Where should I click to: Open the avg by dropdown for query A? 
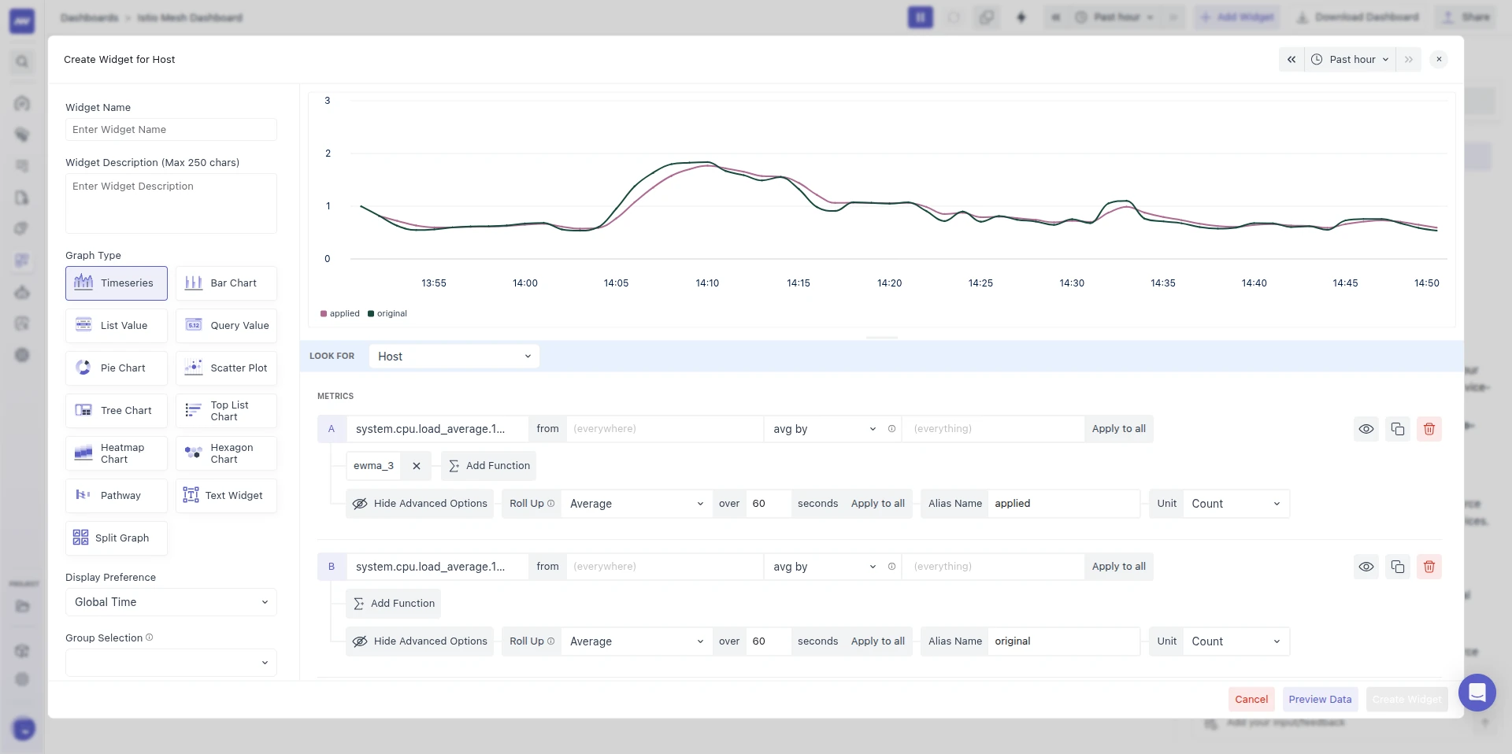pos(824,429)
